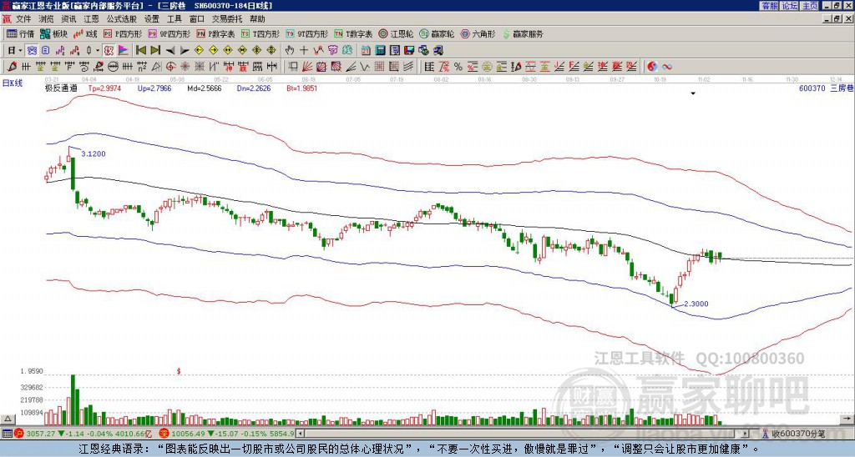Click the 深 Shenzhen index status icon
Screen dimensions: 855x457
[x=164, y=434]
